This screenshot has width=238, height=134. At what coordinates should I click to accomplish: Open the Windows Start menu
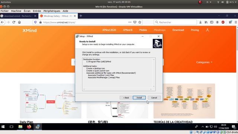click(3, 127)
